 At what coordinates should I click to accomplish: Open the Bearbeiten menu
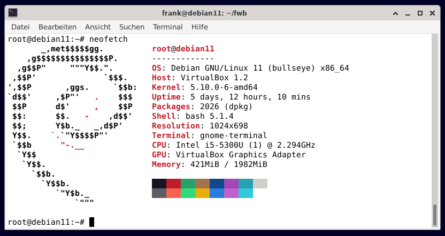point(57,27)
